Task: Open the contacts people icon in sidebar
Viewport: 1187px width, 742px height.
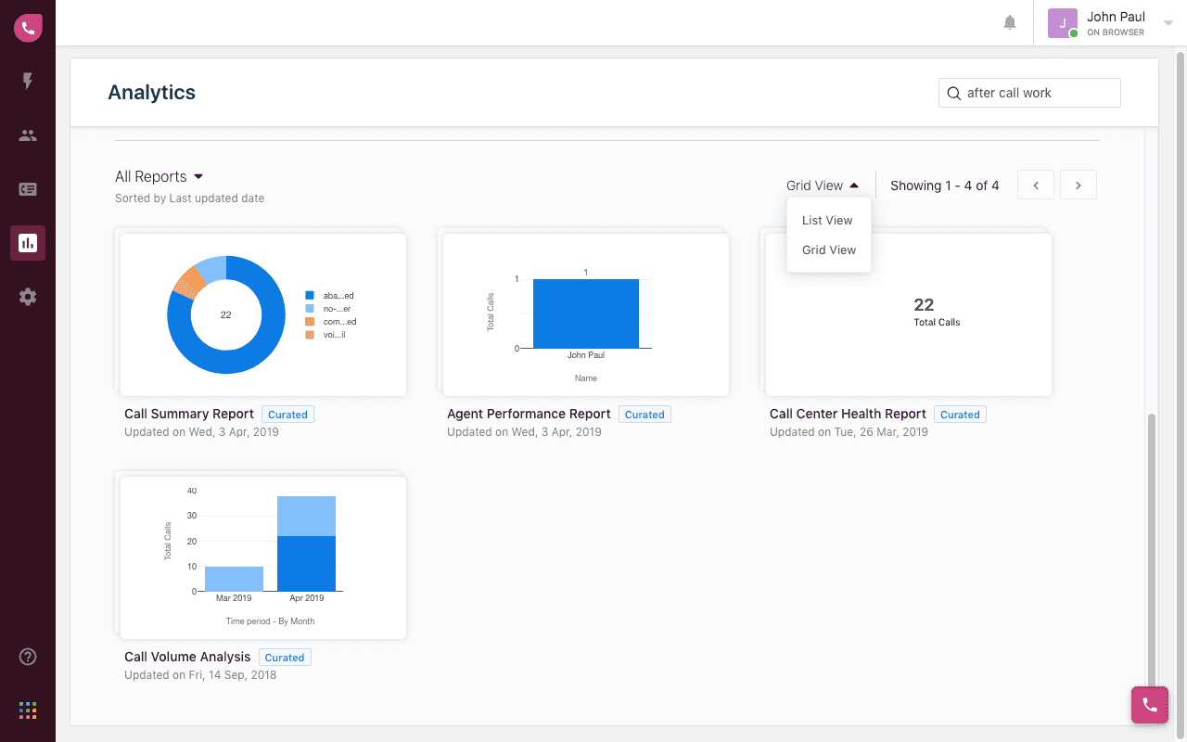Action: point(28,135)
